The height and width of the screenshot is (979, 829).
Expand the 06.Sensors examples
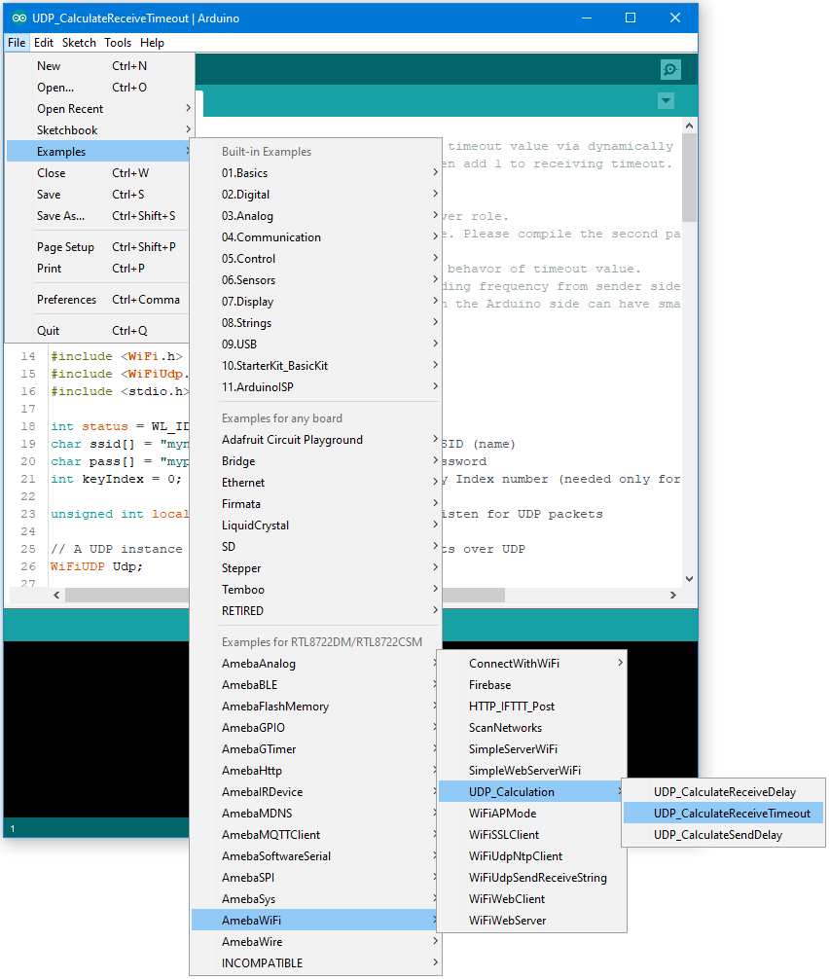(x=316, y=280)
